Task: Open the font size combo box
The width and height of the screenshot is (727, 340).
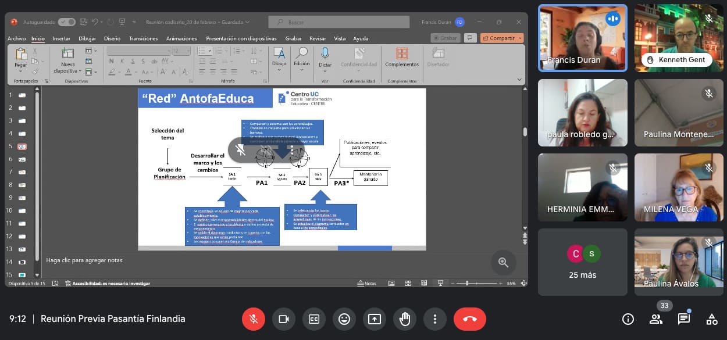Action: [x=181, y=51]
